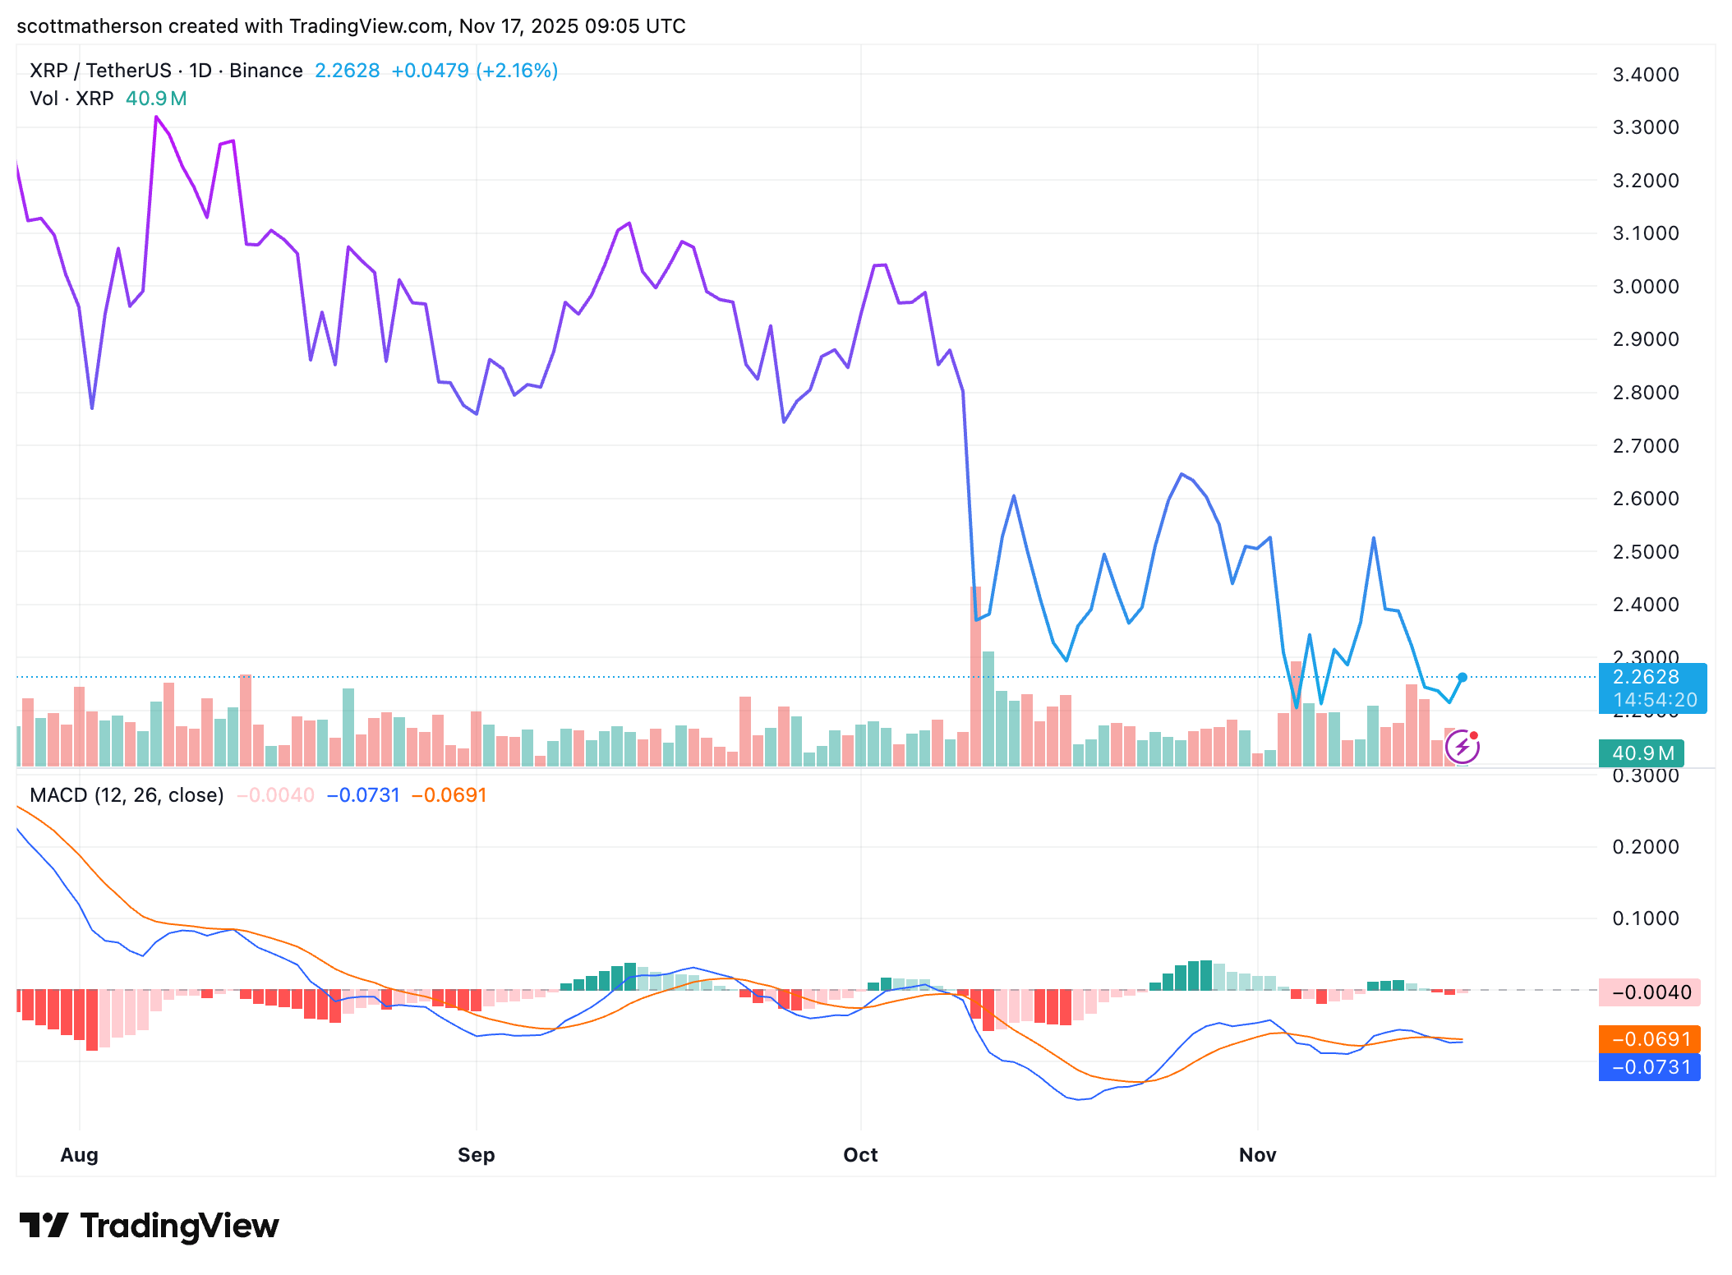The width and height of the screenshot is (1732, 1275).
Task: Click the +0.0479 (+2.16%) change text
Action: [x=474, y=71]
